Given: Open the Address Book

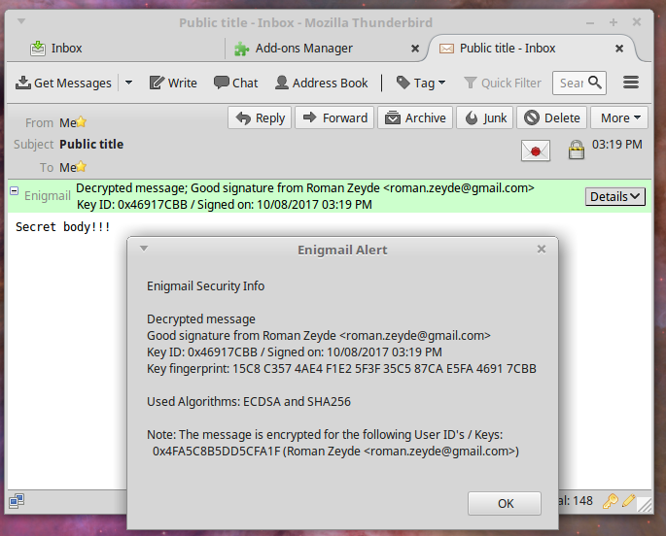Looking at the screenshot, I should pos(322,83).
